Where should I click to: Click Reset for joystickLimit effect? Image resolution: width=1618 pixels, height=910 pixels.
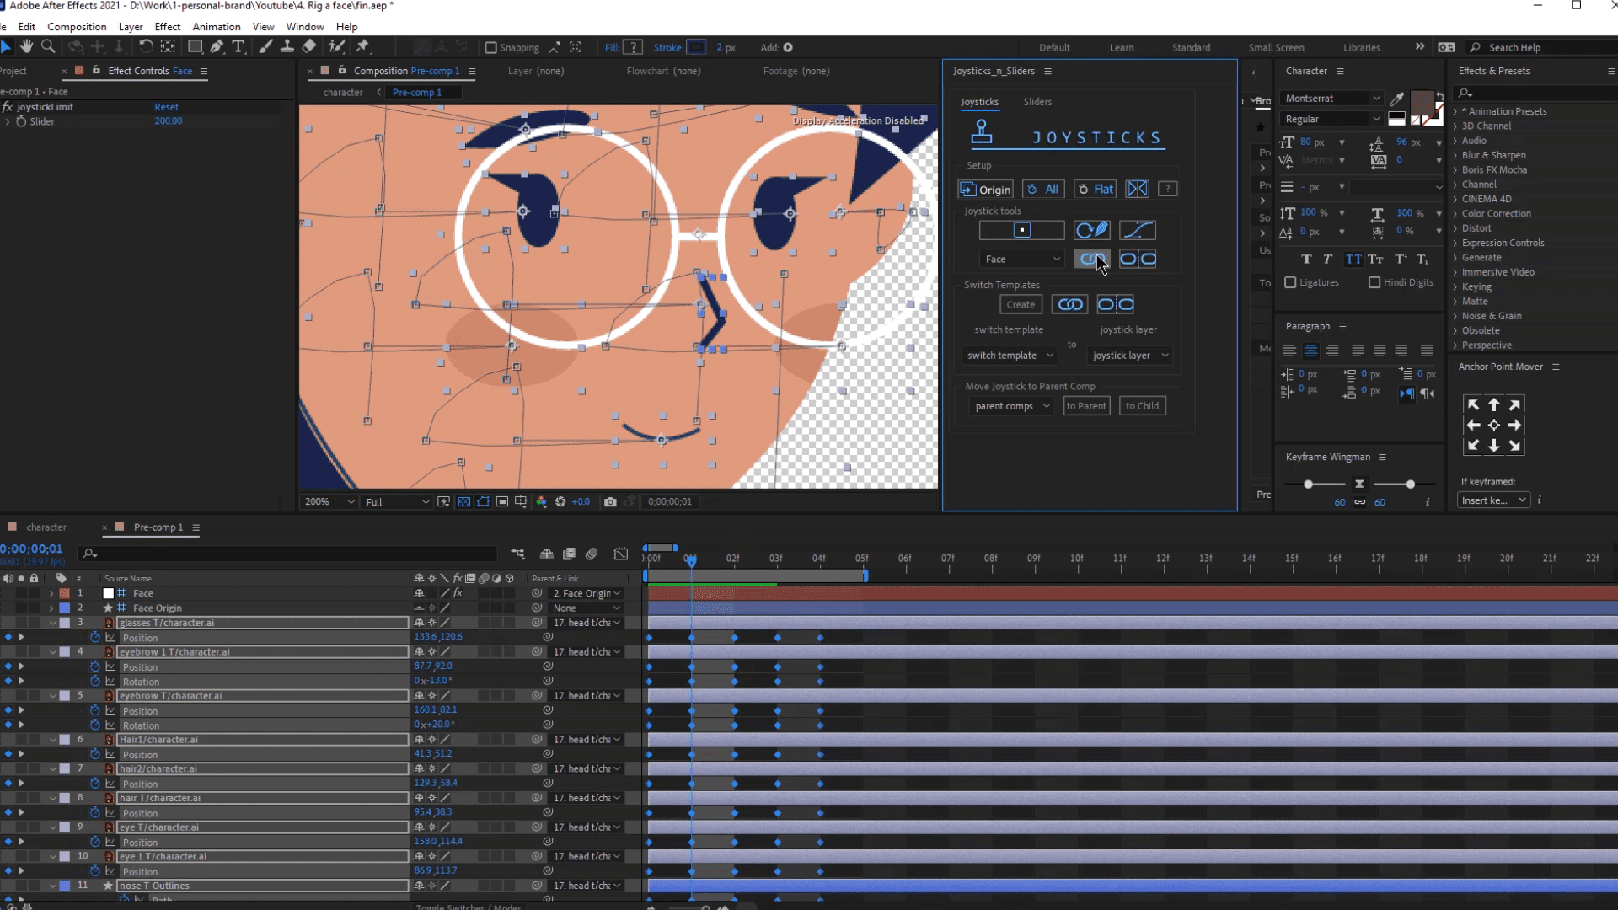(166, 107)
